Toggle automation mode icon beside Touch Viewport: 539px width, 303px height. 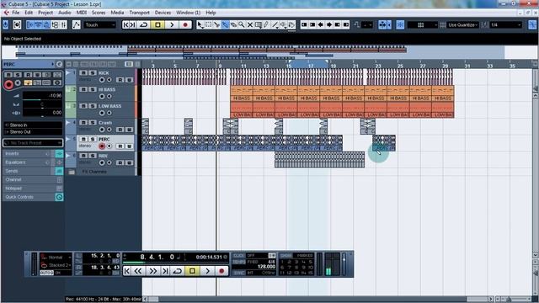(x=77, y=24)
